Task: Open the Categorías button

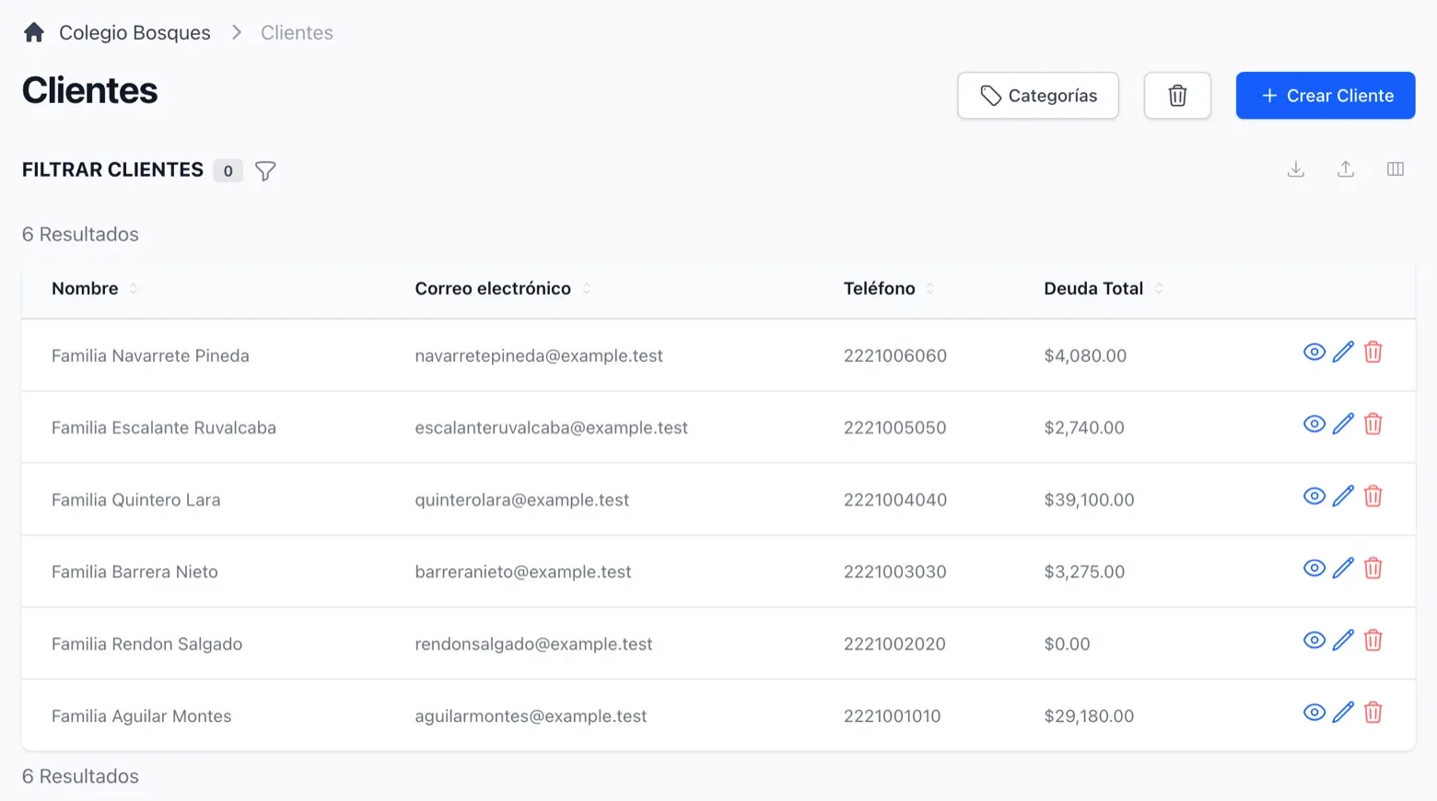Action: (x=1038, y=96)
